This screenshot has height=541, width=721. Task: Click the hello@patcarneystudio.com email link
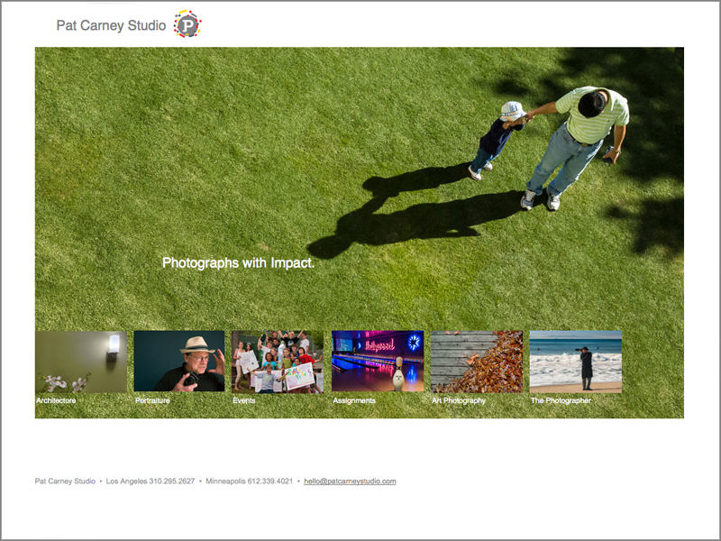pos(350,481)
